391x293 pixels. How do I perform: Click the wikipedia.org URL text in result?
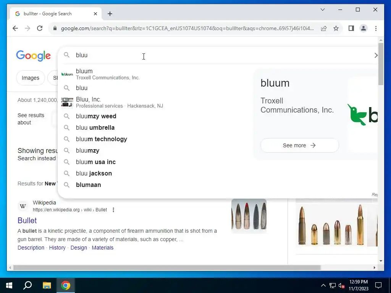click(70, 210)
